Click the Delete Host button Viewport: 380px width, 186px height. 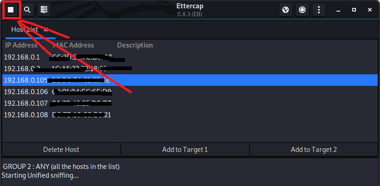point(61,150)
